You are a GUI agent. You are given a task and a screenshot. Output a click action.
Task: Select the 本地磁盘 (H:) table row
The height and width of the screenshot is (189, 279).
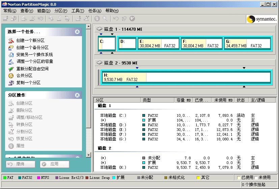pos(185,167)
